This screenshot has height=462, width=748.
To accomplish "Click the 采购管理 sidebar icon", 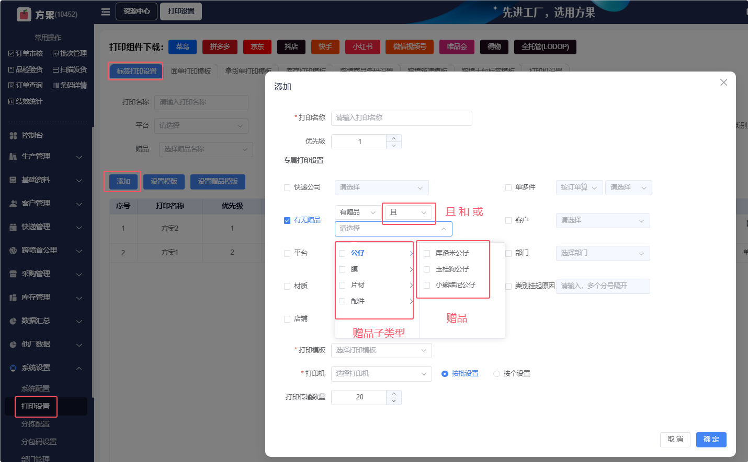I will [x=13, y=274].
